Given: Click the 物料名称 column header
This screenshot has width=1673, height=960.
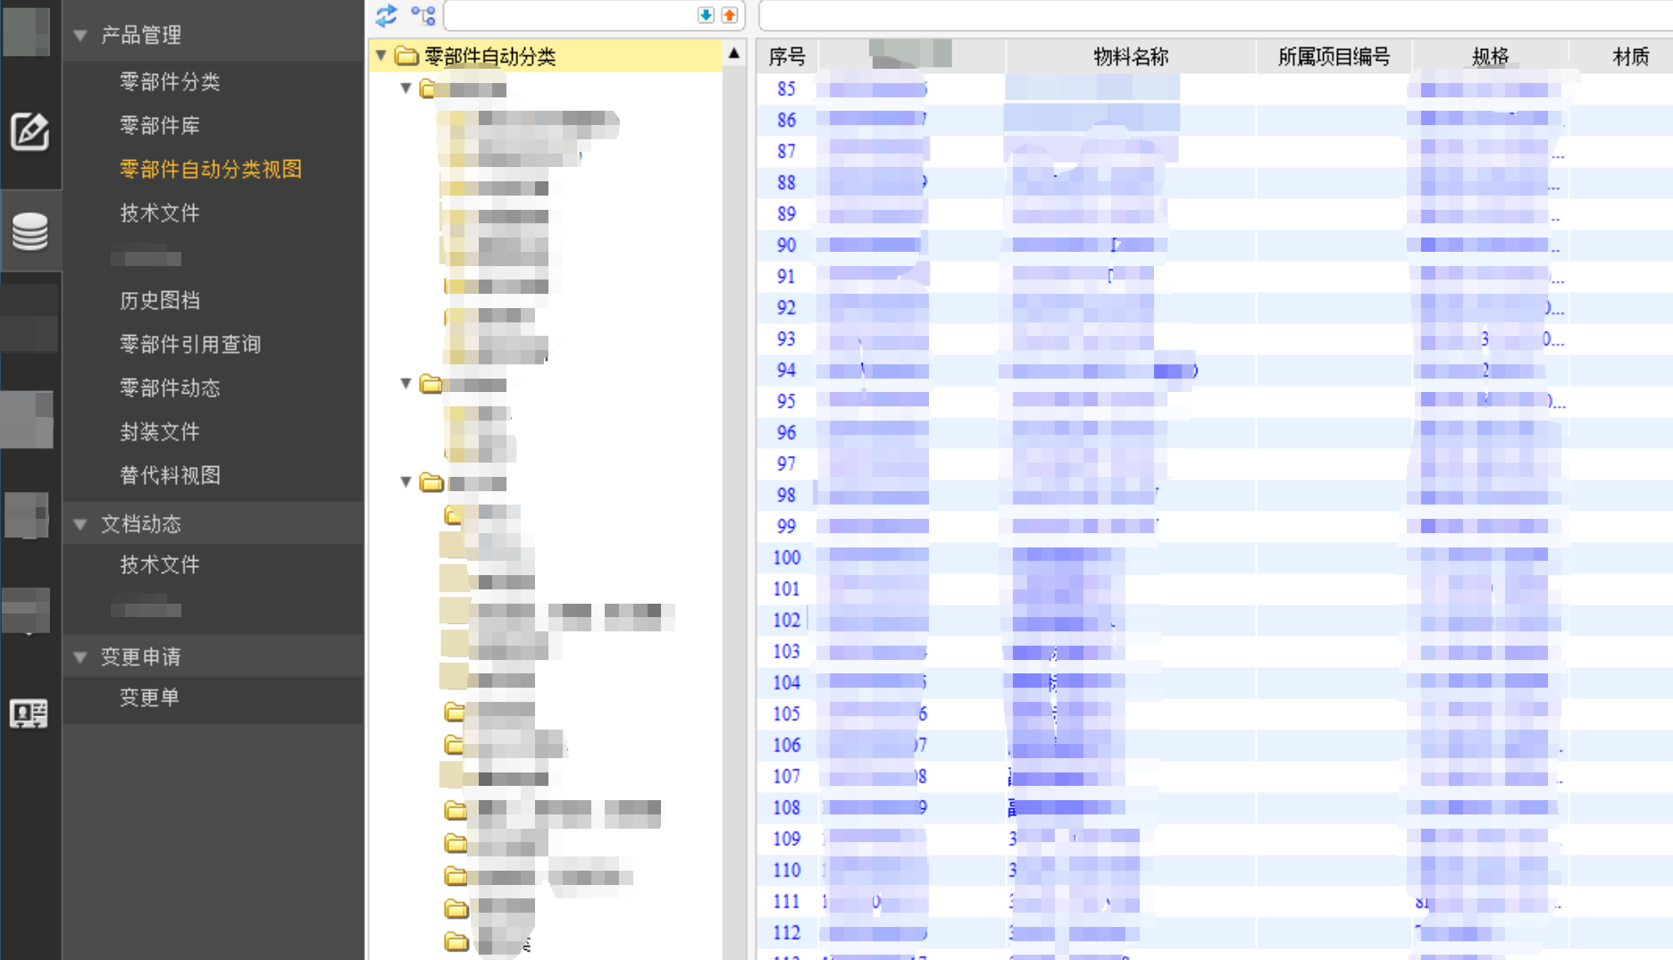Looking at the screenshot, I should tap(1130, 56).
